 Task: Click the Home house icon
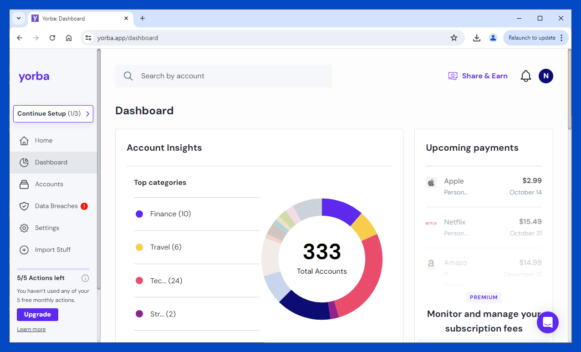[24, 141]
